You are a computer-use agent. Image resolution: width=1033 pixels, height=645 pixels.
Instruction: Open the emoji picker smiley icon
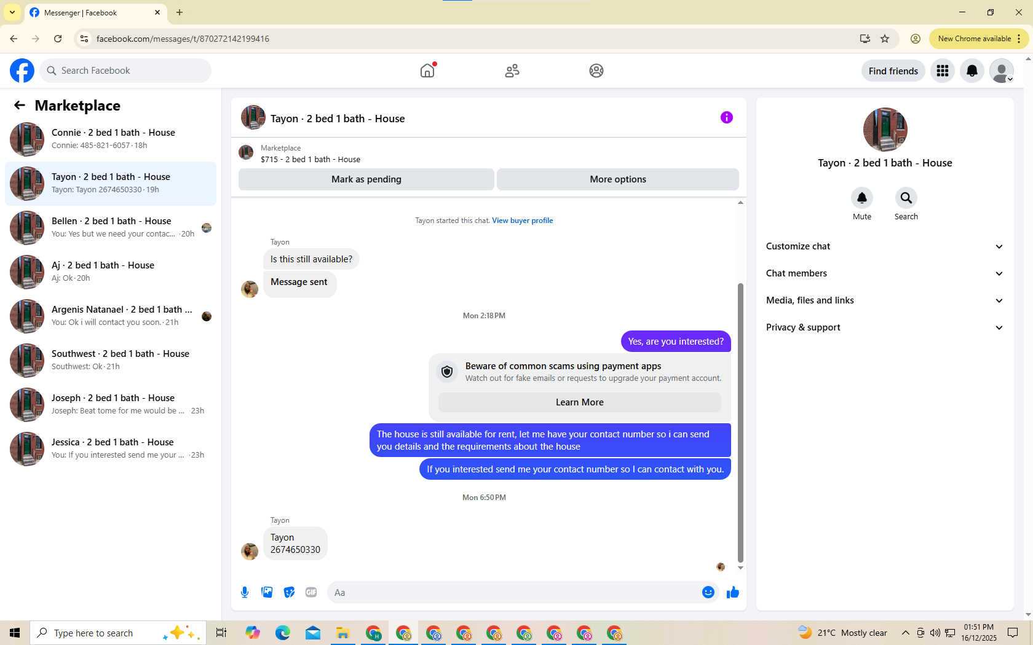click(708, 592)
